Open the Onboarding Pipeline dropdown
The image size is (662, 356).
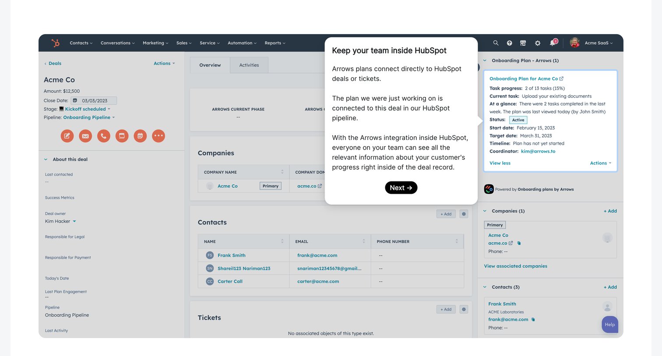89,118
